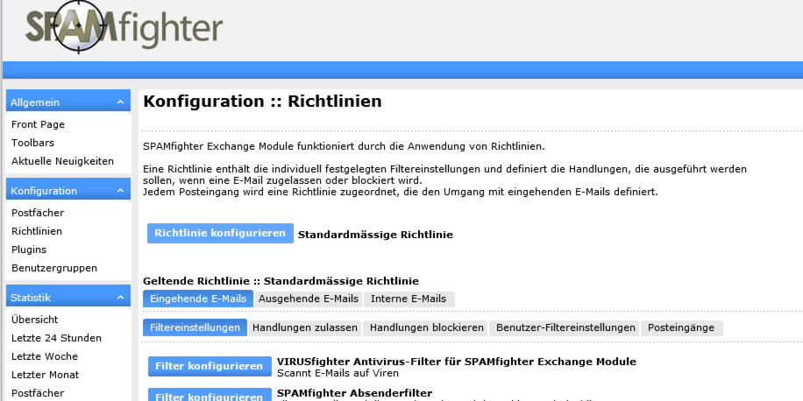The width and height of the screenshot is (803, 401).
Task: Open the Posteingänge tab
Action: coord(681,327)
